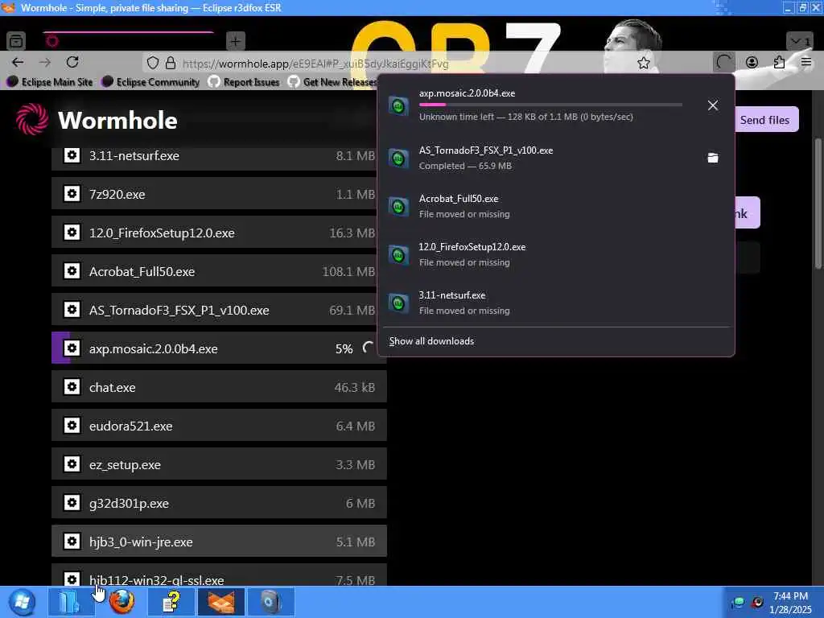Show AS_TornadoF3_FSX_P1_v100.exe in folder

click(713, 158)
